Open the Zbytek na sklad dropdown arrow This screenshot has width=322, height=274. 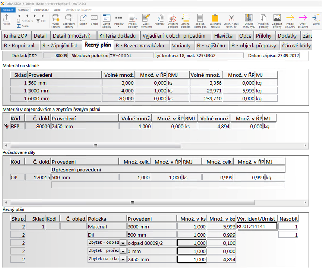(122, 259)
